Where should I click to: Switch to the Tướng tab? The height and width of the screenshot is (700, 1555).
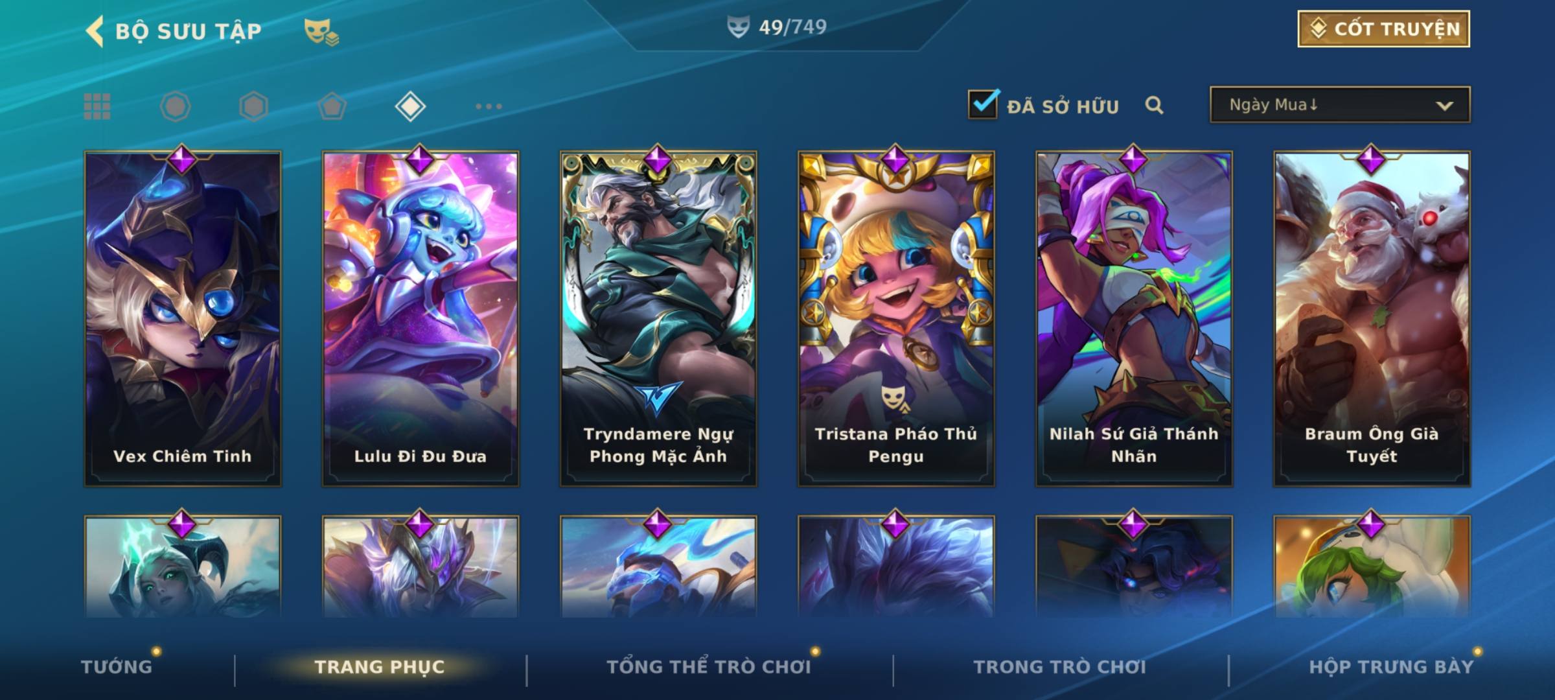(117, 667)
